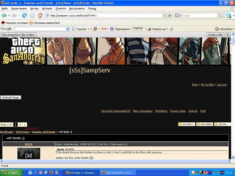Expand the Изпрати до dropdown arrow
235x176 pixels.
[x=167, y=29]
